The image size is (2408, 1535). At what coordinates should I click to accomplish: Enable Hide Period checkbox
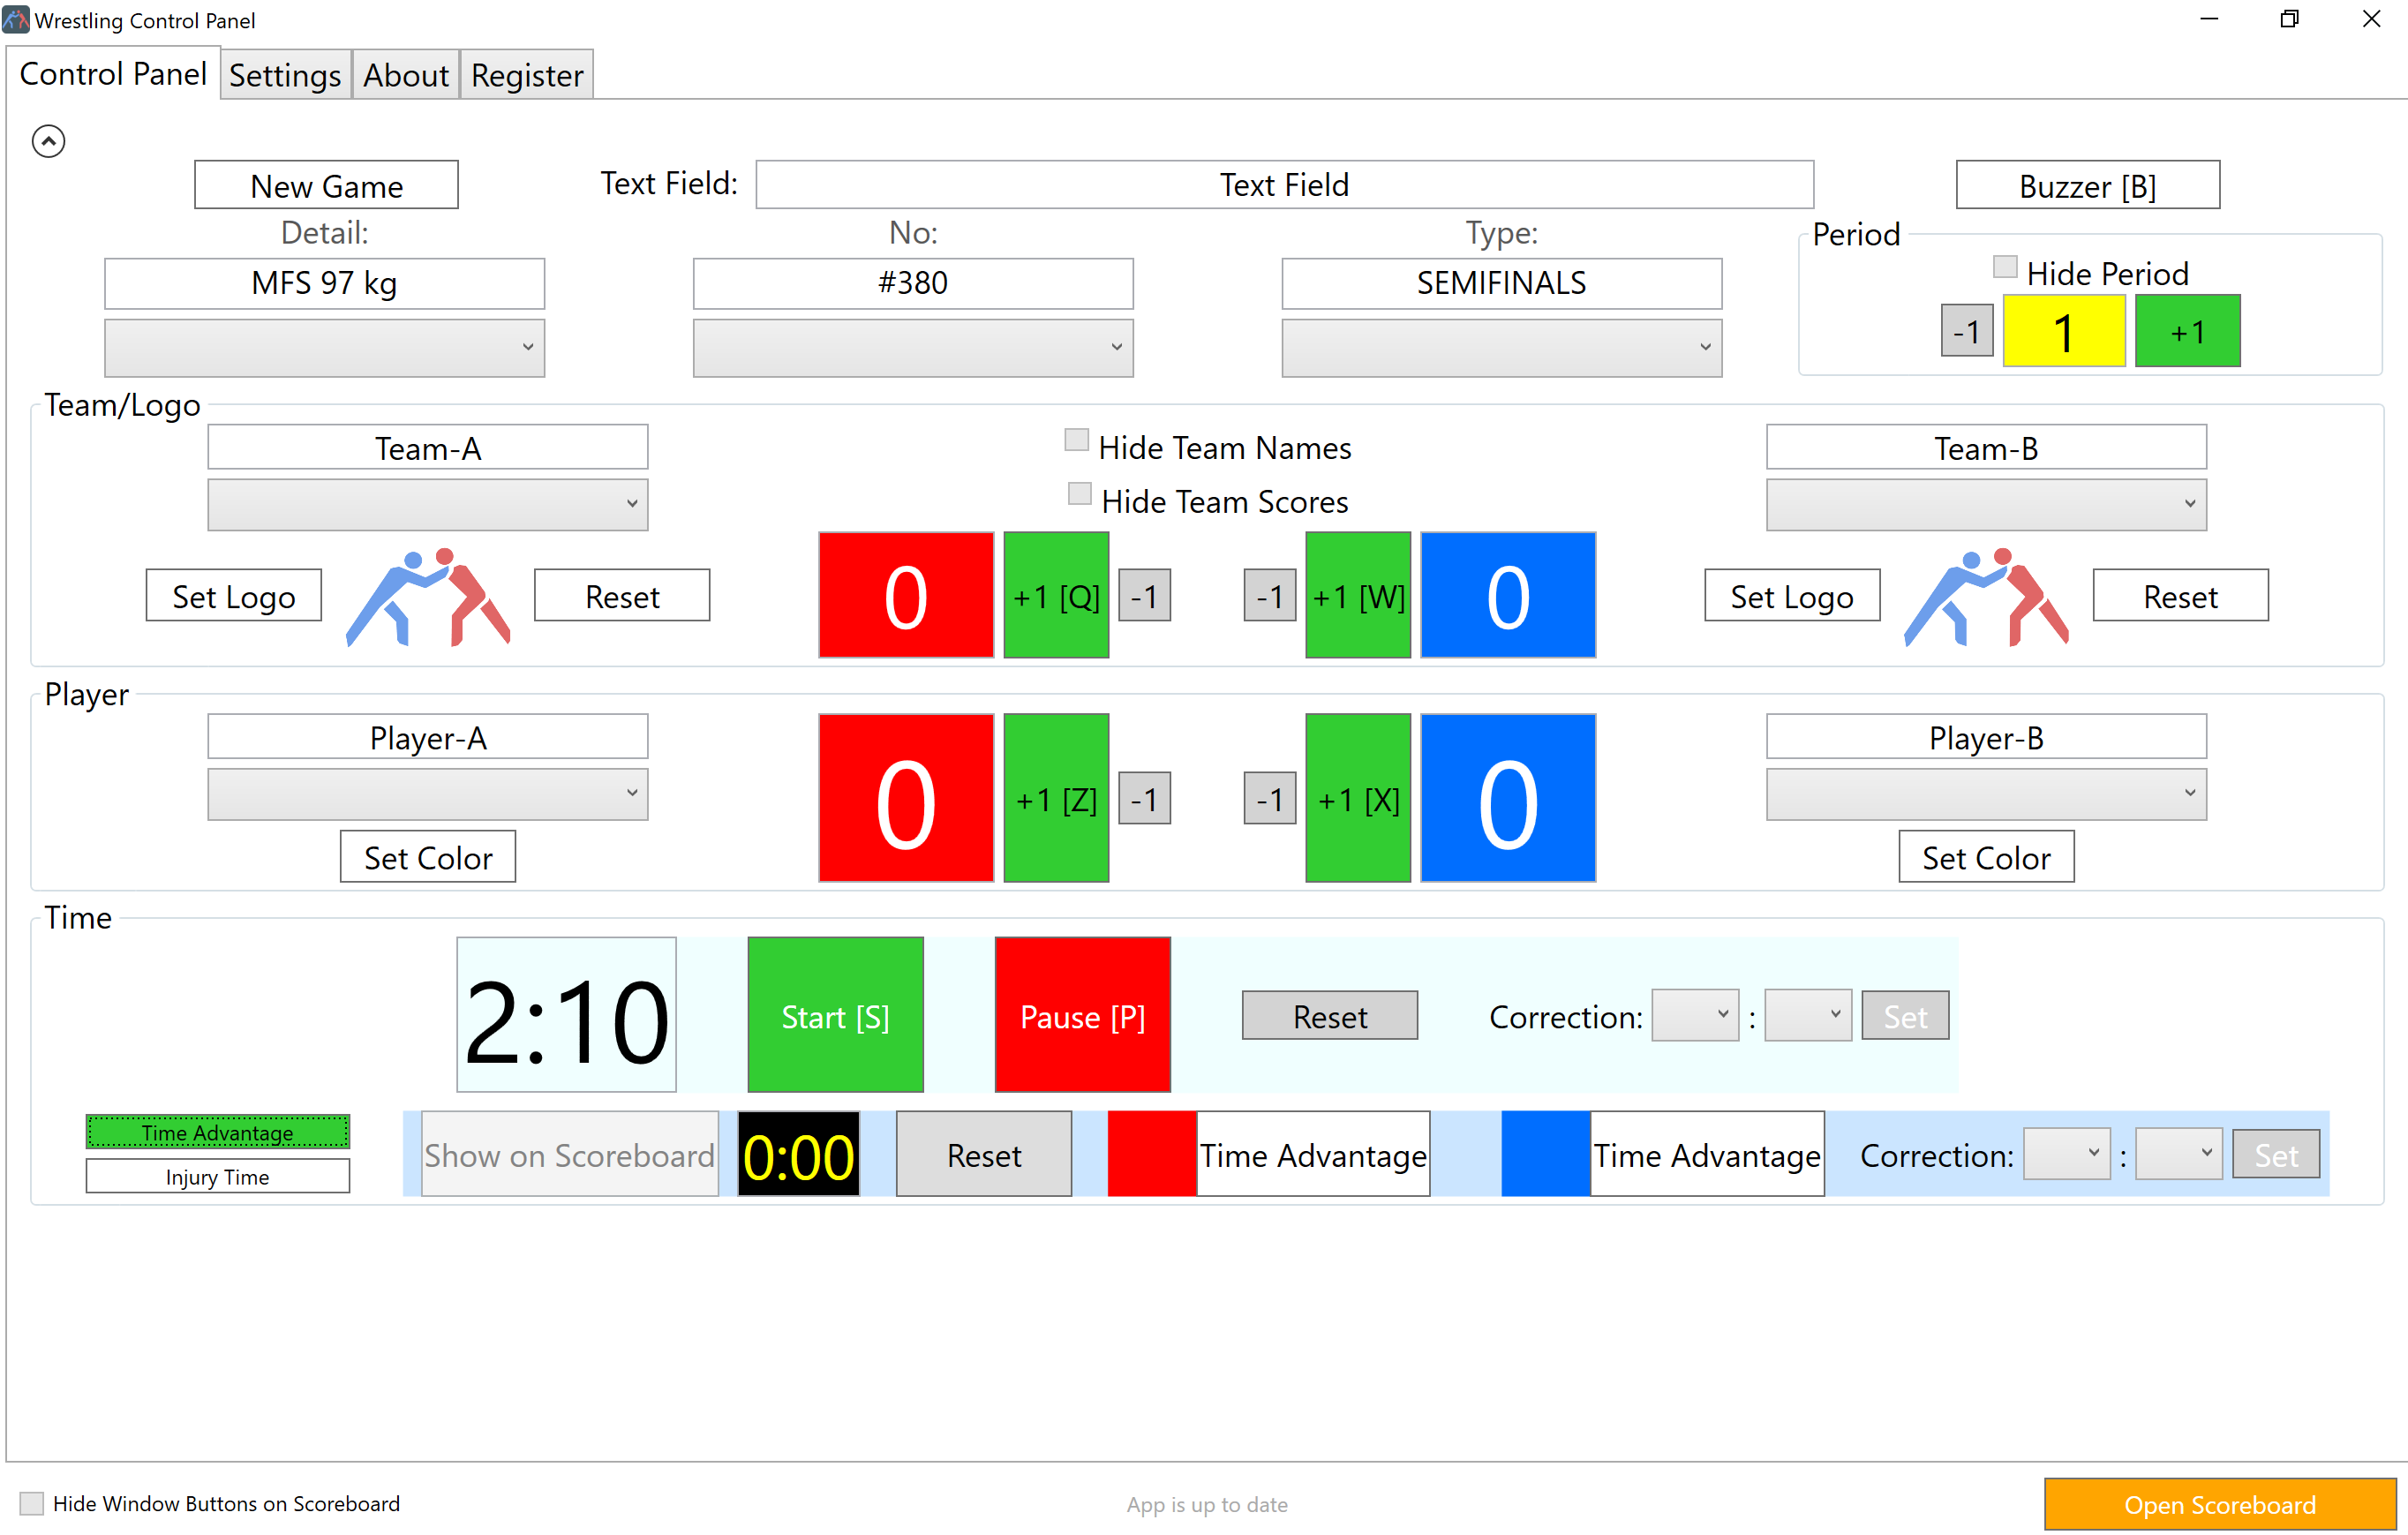coord(2004,267)
